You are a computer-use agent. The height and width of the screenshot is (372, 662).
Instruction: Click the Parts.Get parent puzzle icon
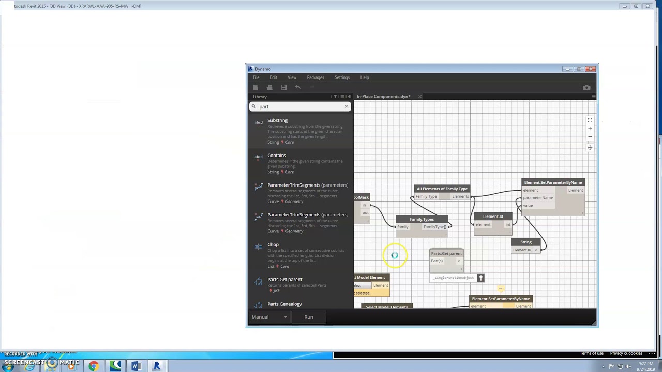click(x=259, y=282)
